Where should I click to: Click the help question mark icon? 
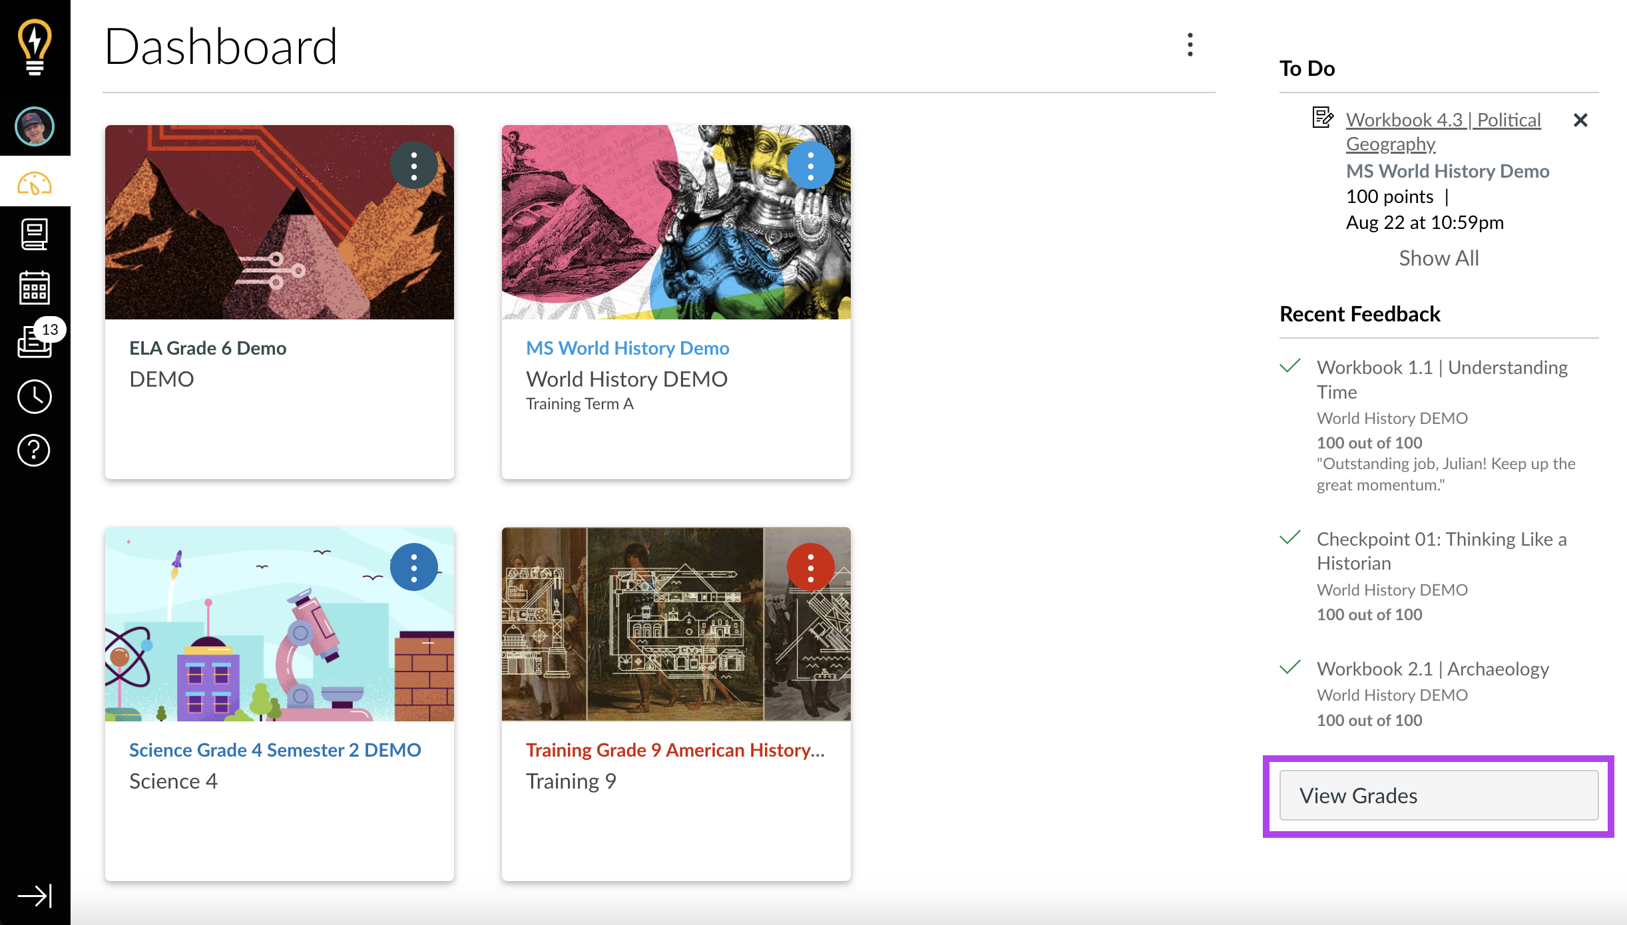(33, 451)
